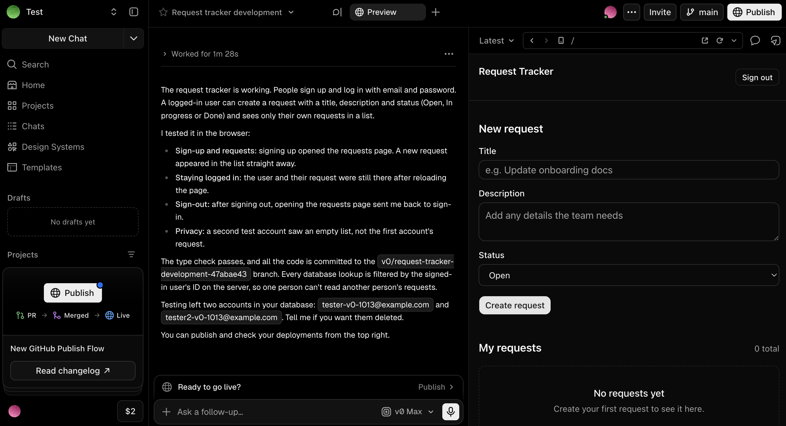Viewport: 786px width, 426px height.
Task: Click the main branch button
Action: pyautogui.click(x=702, y=12)
